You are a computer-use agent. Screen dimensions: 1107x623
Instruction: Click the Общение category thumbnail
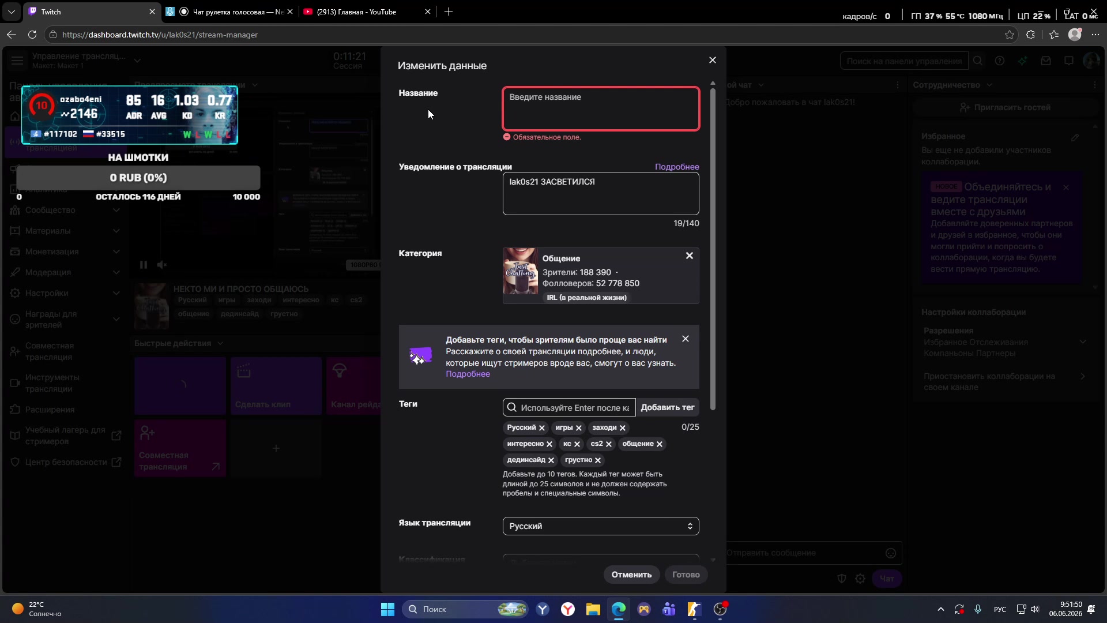[x=521, y=271]
